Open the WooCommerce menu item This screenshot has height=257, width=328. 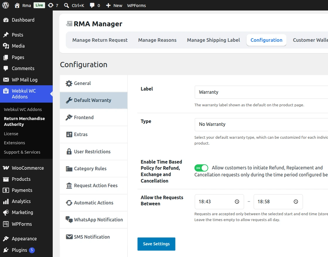26,168
